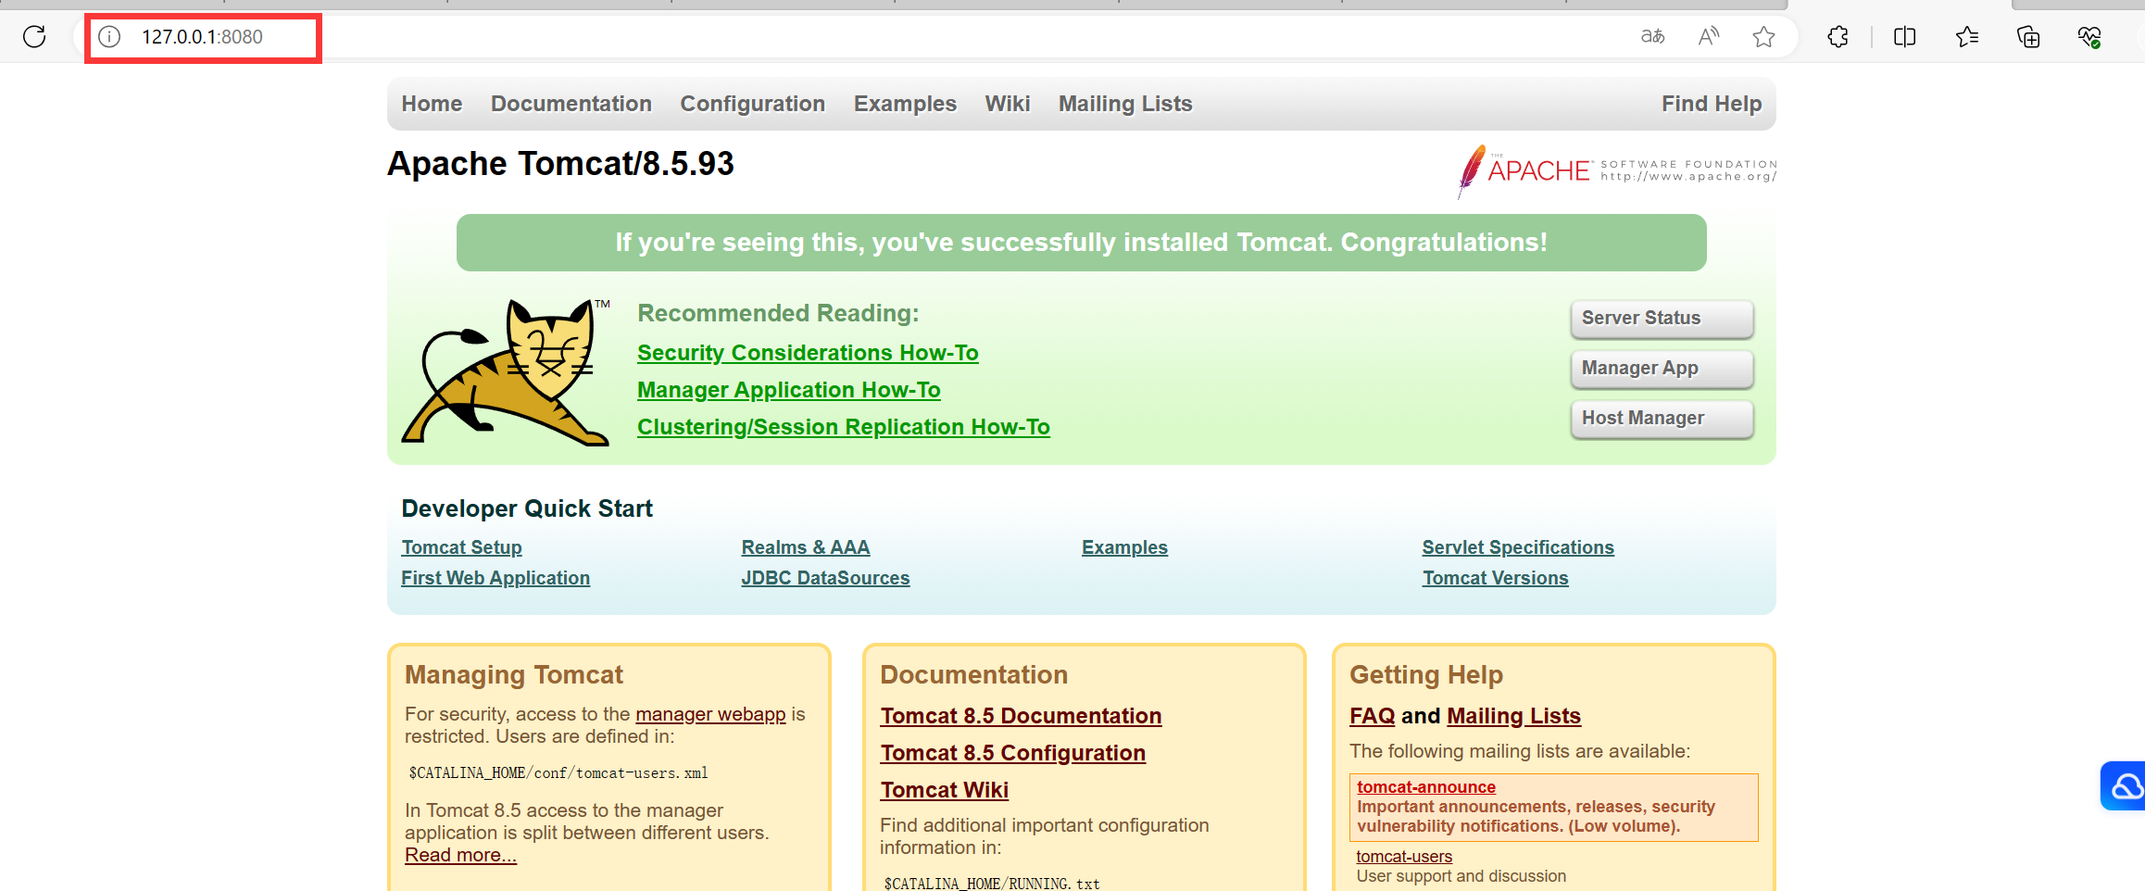Viewport: 2145px width, 891px height.
Task: Add this page to favorites with the star icon
Action: (1763, 37)
